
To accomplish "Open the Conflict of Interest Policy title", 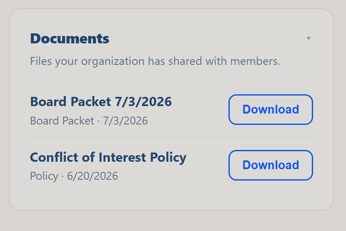I will [x=108, y=157].
